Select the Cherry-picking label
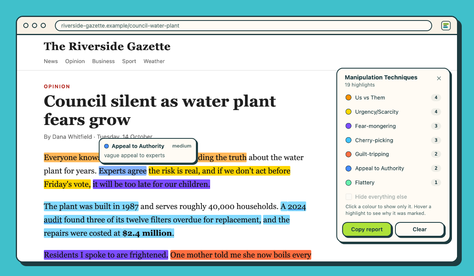The image size is (474, 276). (x=374, y=140)
